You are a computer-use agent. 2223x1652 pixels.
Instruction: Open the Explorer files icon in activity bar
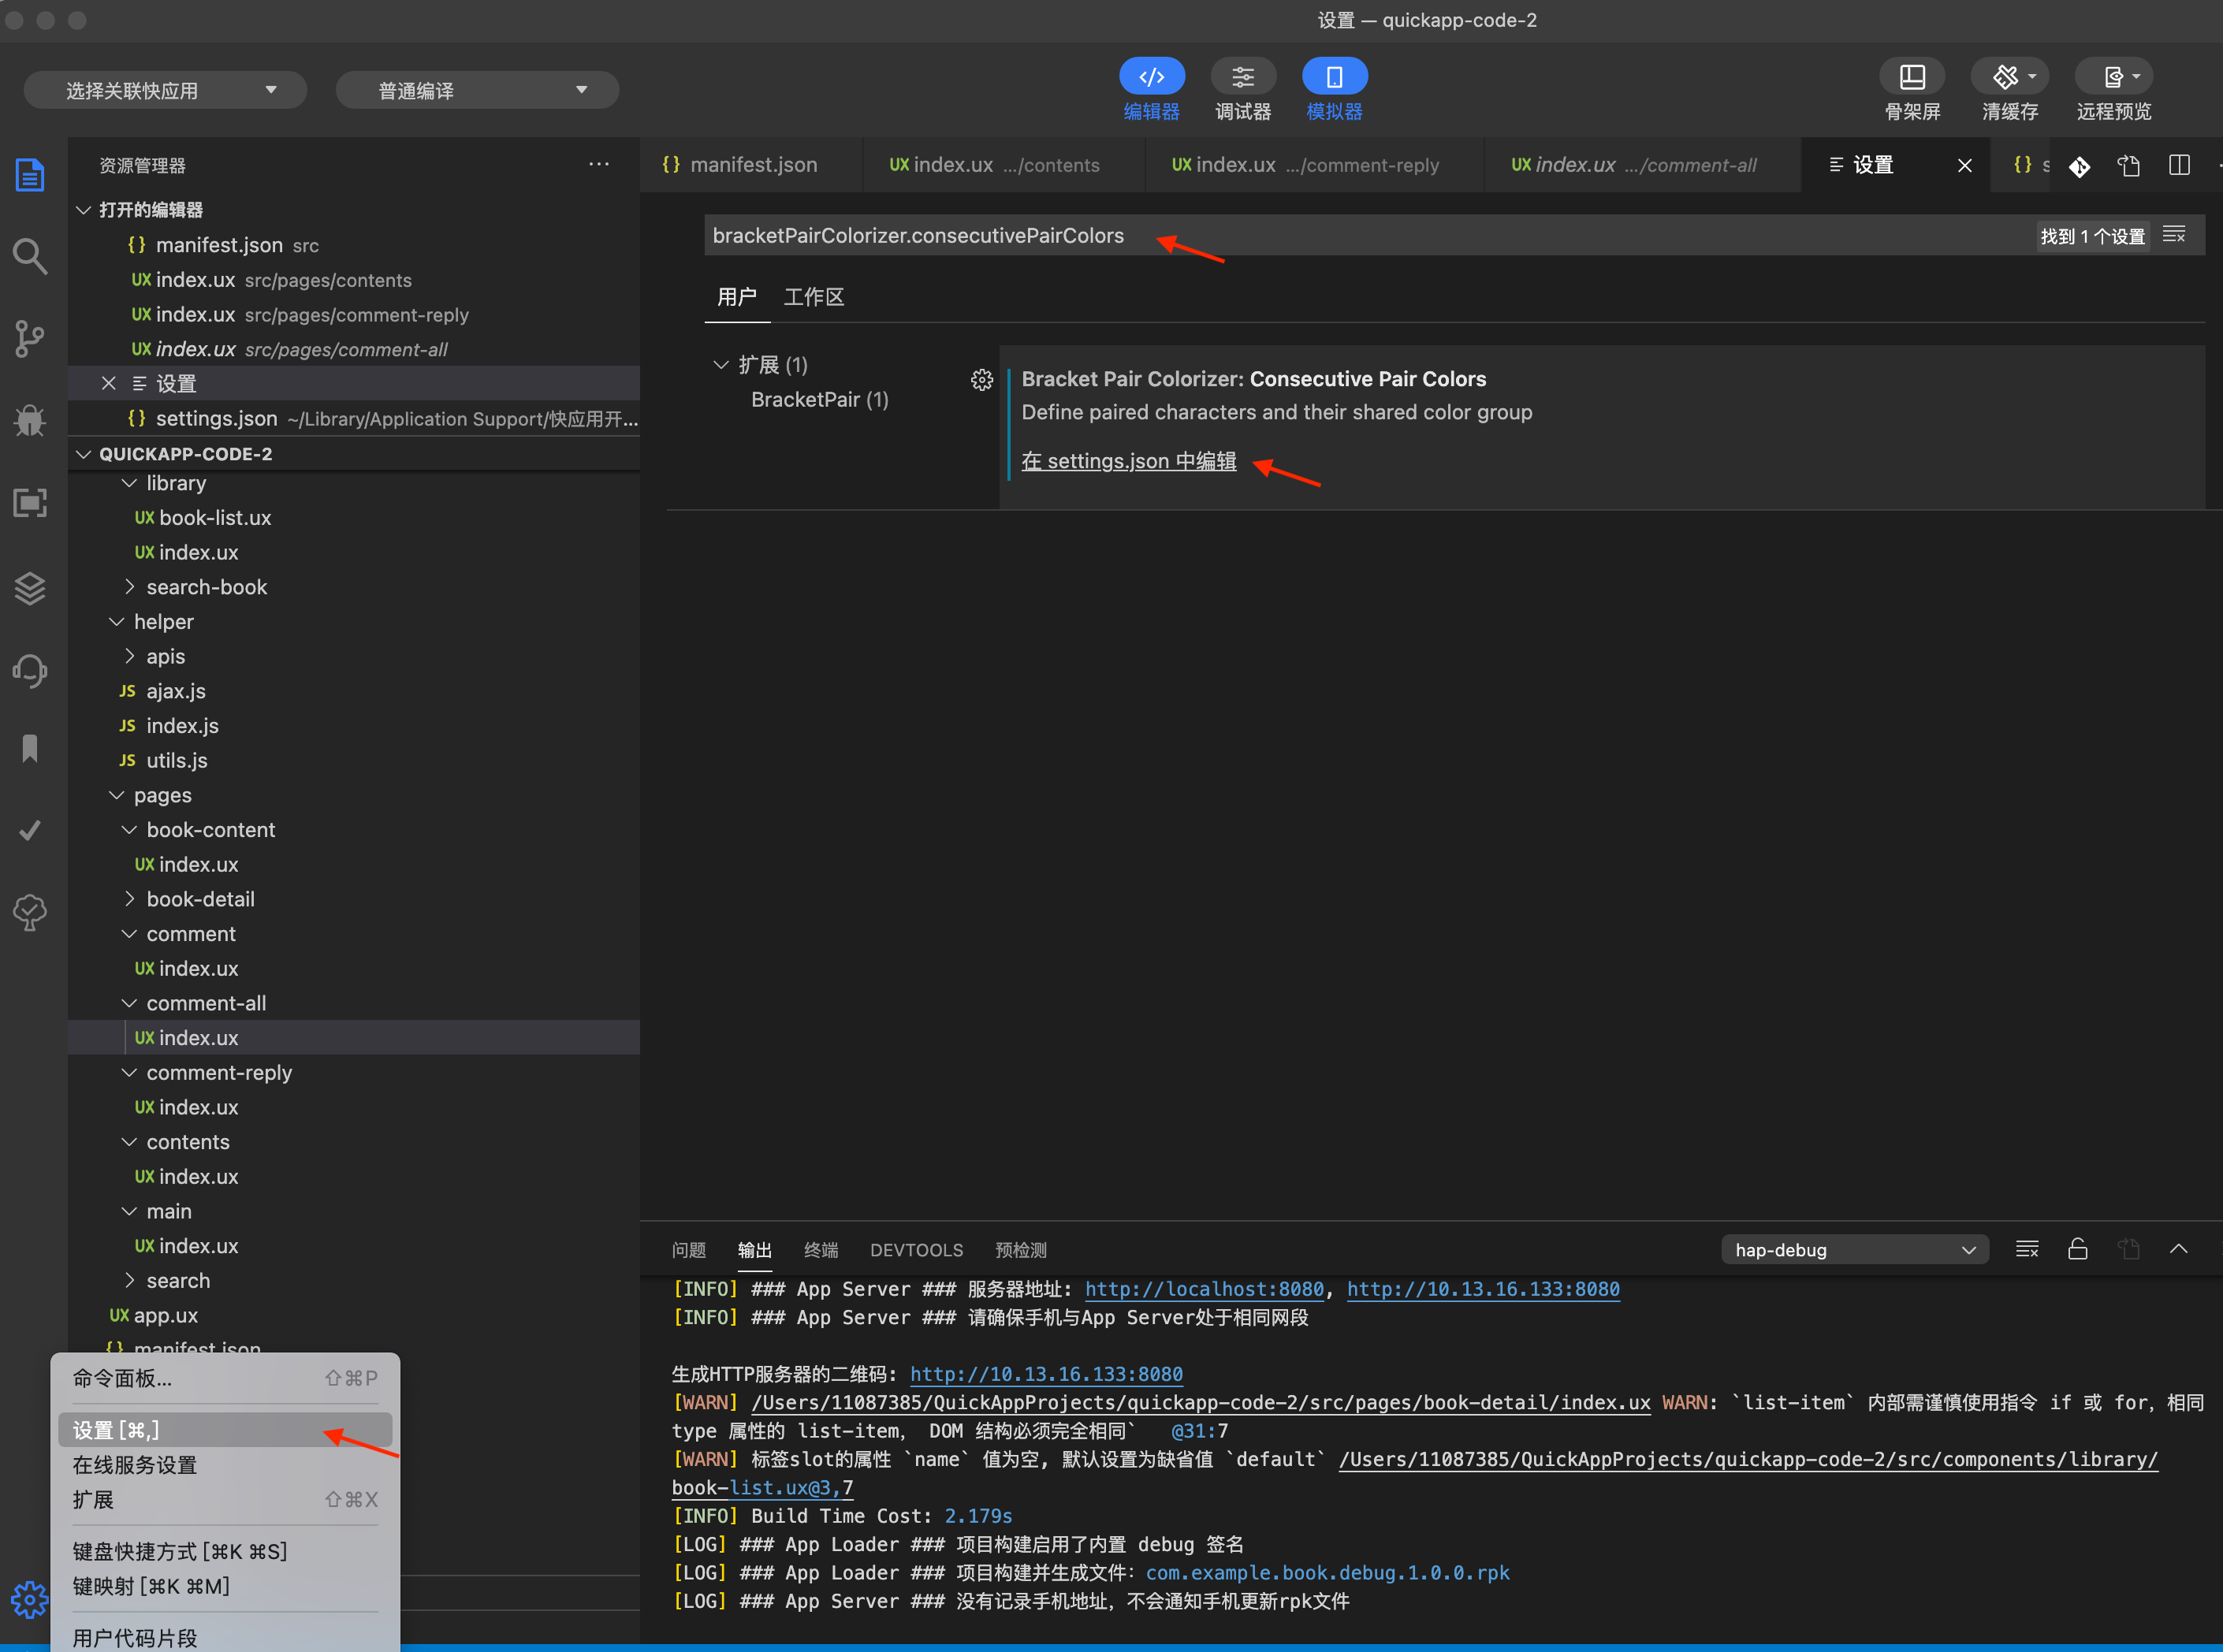pos(30,174)
